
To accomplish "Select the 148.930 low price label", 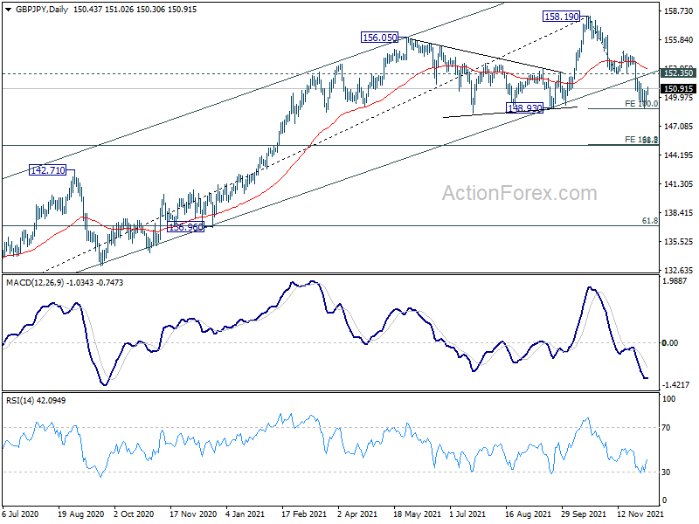I will 525,108.
